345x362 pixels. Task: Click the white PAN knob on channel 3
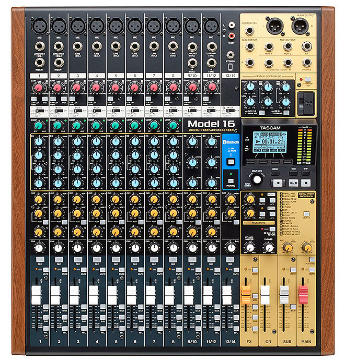pyautogui.click(x=77, y=248)
